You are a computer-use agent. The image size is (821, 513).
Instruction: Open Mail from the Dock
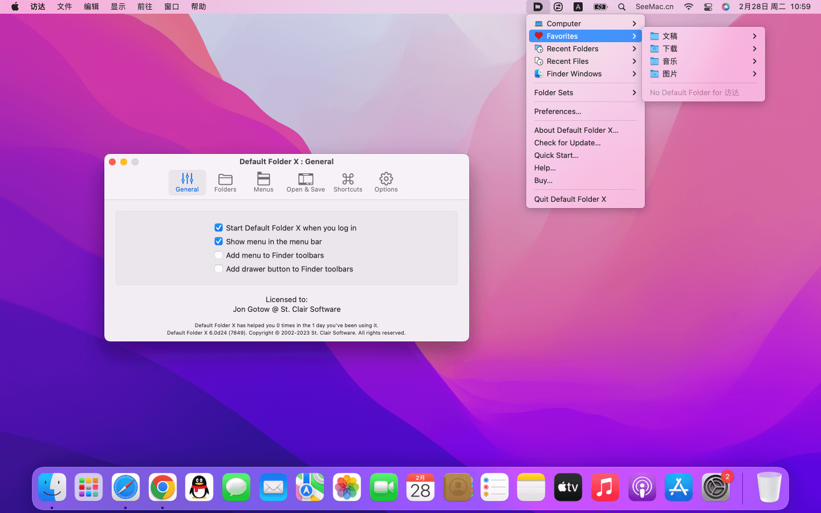273,487
